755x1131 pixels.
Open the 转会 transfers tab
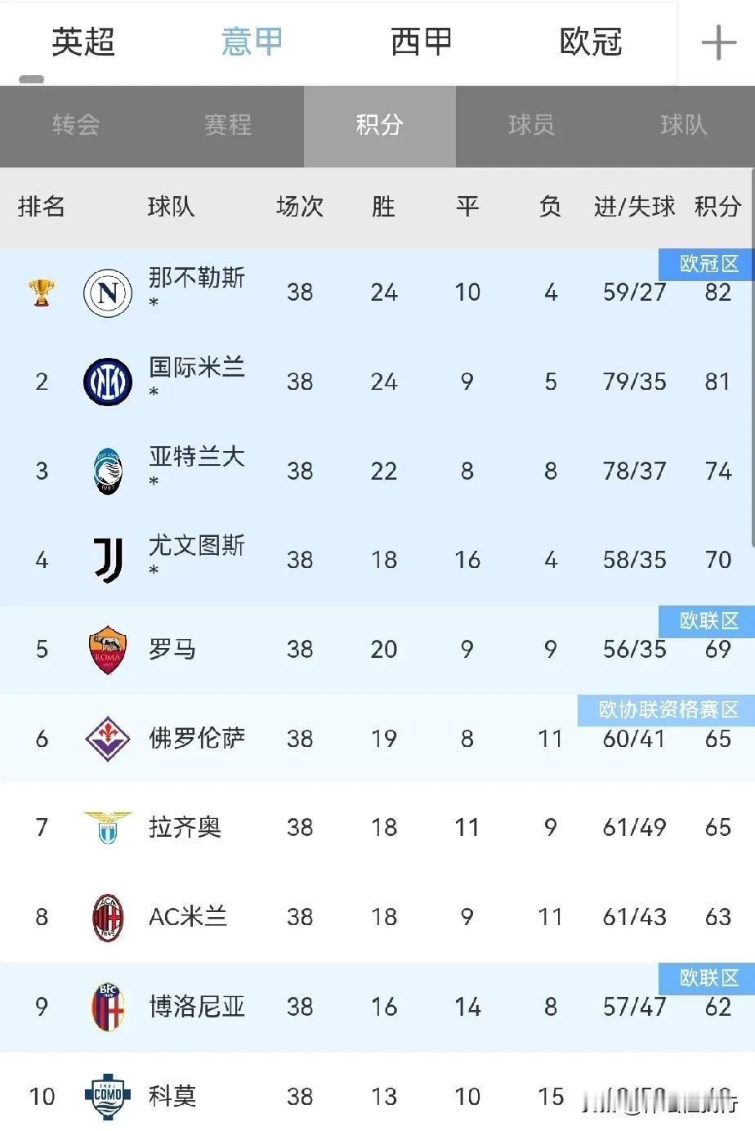[x=76, y=125]
